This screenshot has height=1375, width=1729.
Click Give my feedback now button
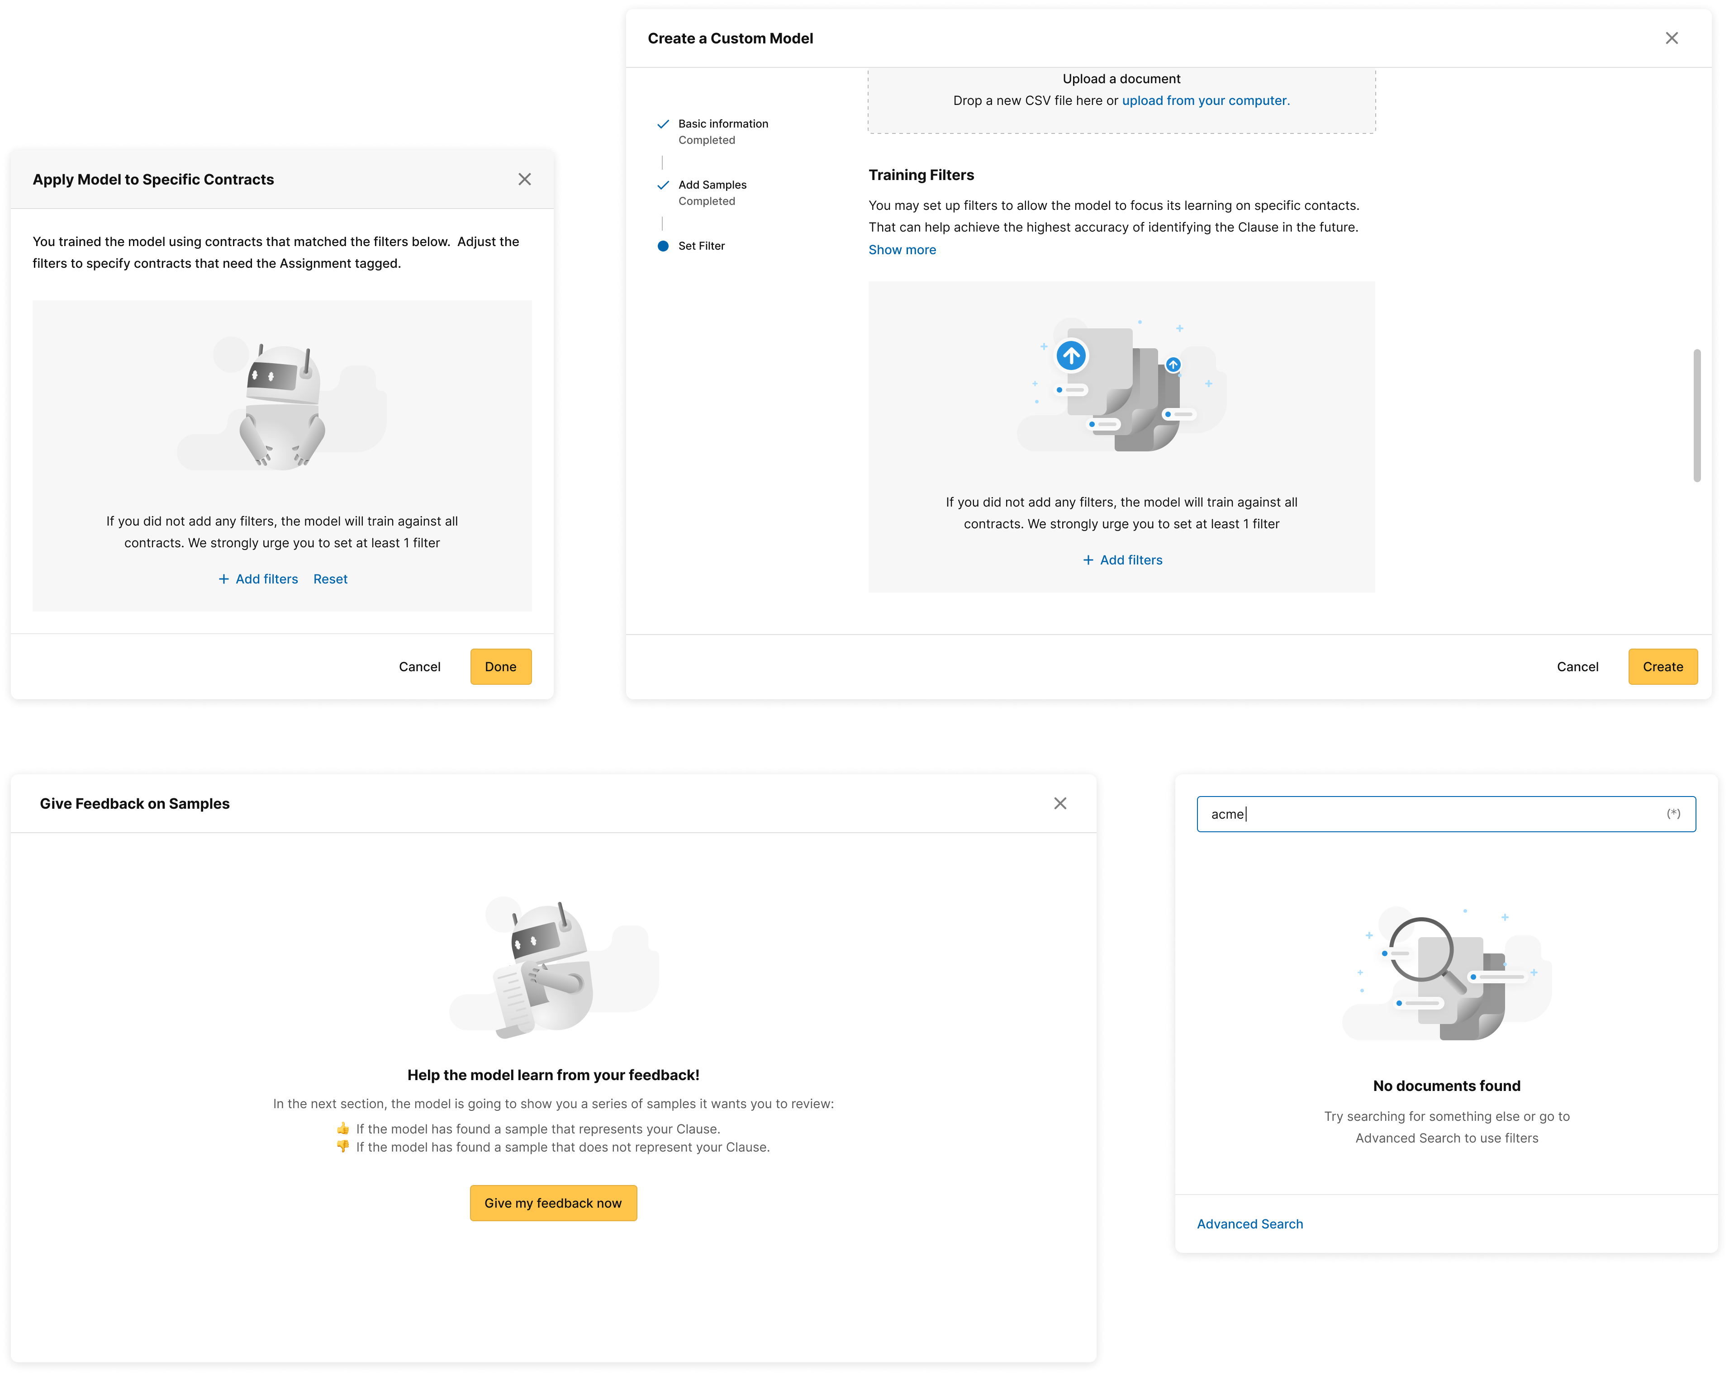[553, 1203]
